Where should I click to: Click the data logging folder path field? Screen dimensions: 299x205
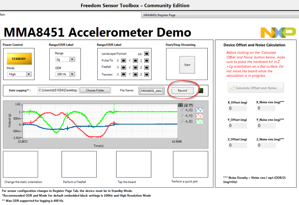click(x=57, y=90)
